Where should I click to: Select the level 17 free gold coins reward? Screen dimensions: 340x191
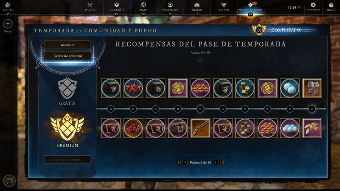245,88
